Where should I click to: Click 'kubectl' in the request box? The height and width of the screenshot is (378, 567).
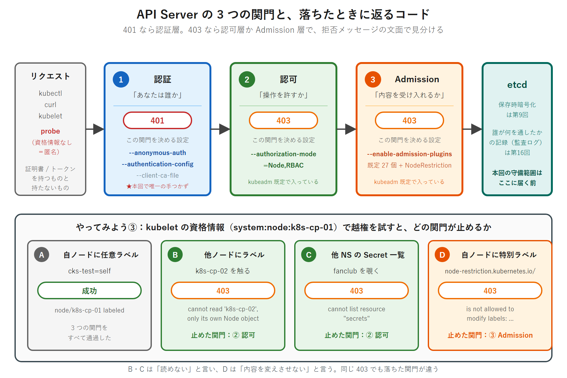pos(50,93)
